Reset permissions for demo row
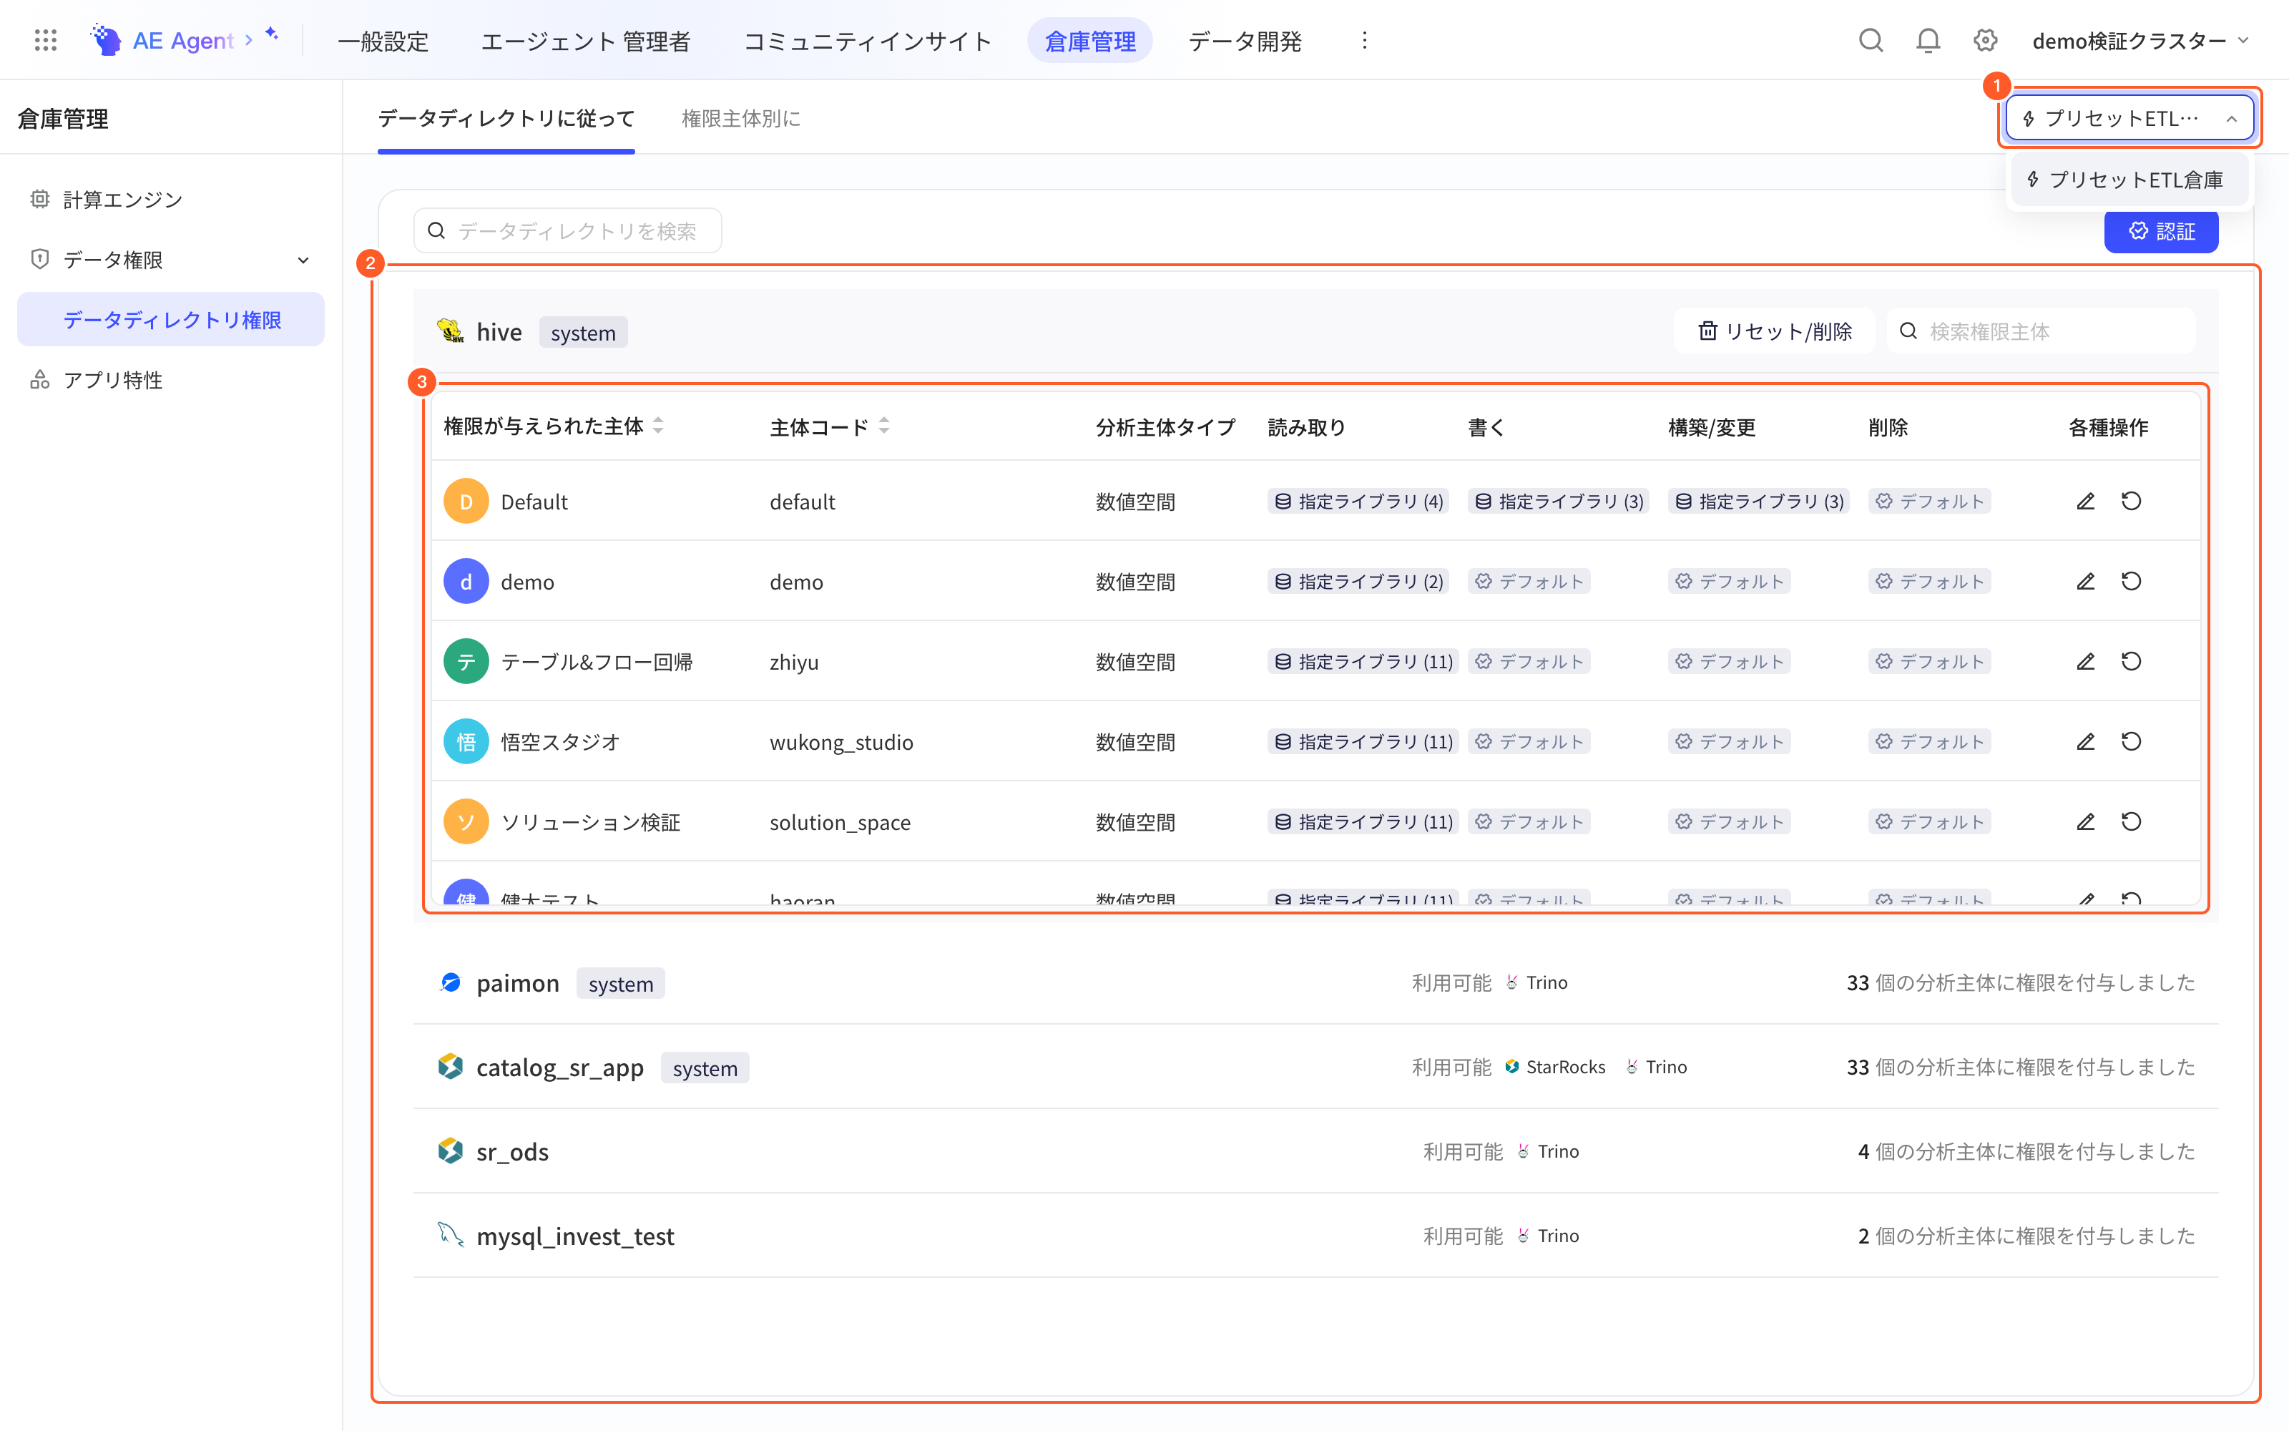The image size is (2289, 1431). pos(2130,581)
